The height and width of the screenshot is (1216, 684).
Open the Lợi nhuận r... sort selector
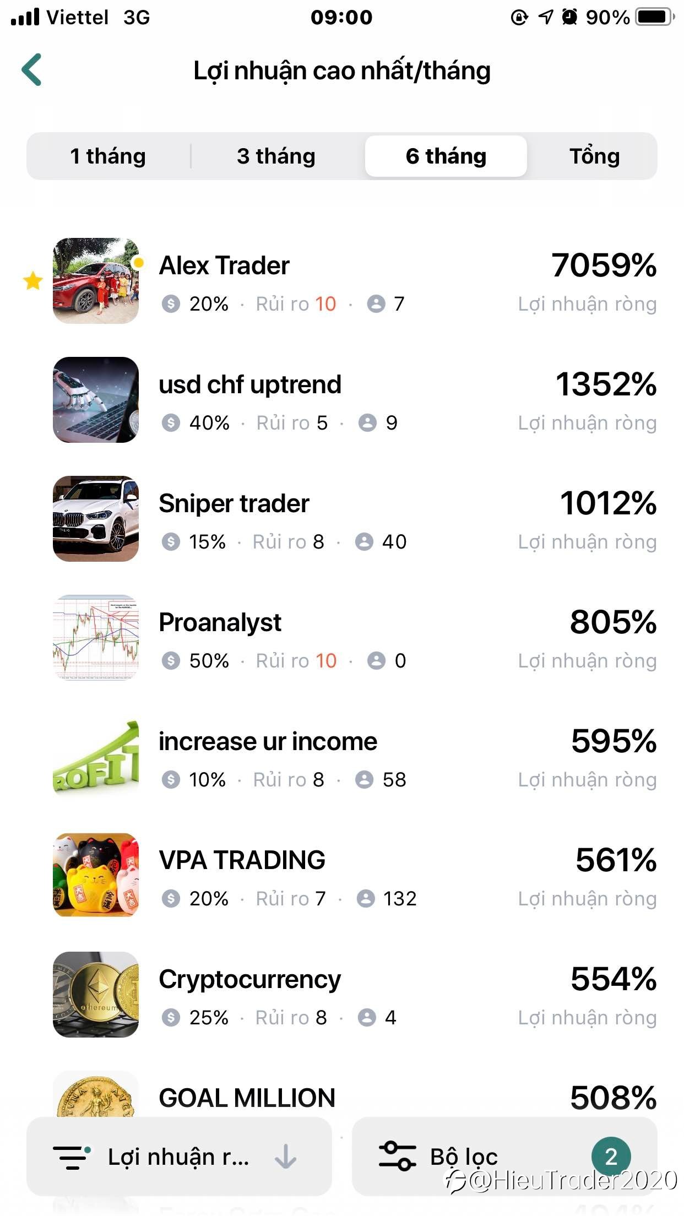pos(179,1157)
